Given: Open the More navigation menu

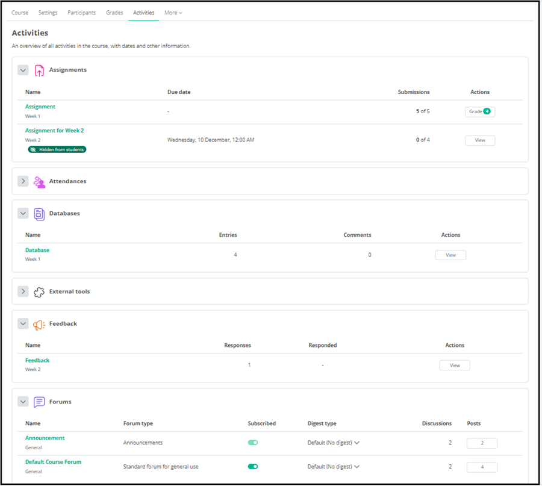Looking at the screenshot, I should coord(173,12).
